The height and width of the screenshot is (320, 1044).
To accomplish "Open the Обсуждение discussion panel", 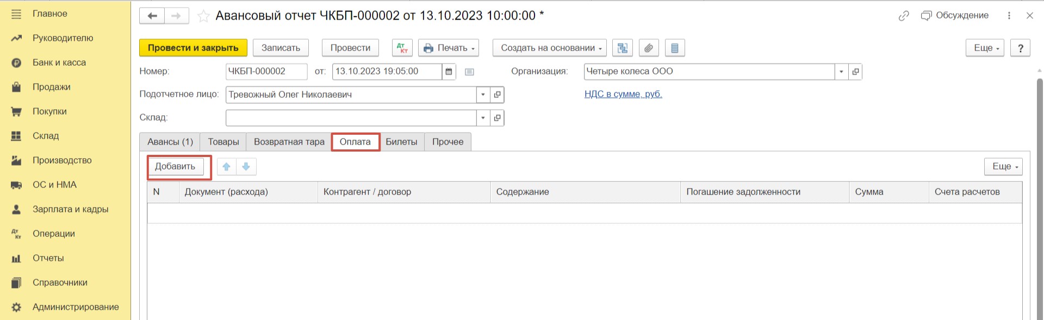I will [955, 15].
